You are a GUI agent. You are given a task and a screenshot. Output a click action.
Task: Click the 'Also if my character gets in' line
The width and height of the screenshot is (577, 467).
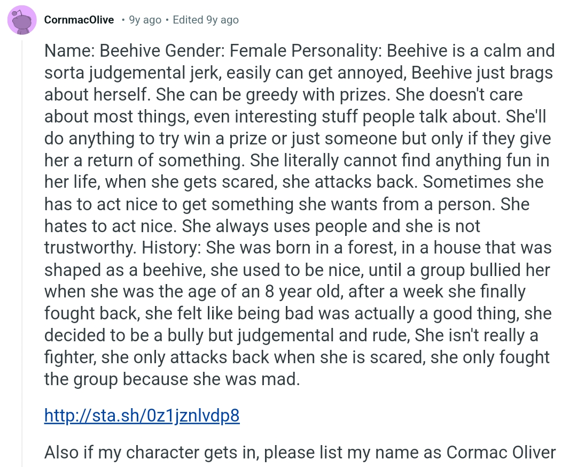(x=152, y=453)
